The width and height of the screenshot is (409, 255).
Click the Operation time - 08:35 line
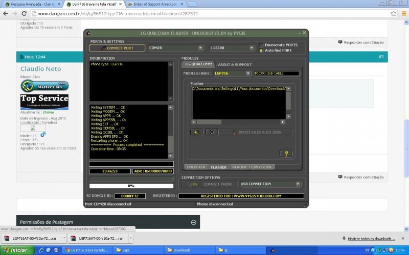pyautogui.click(x=108, y=149)
